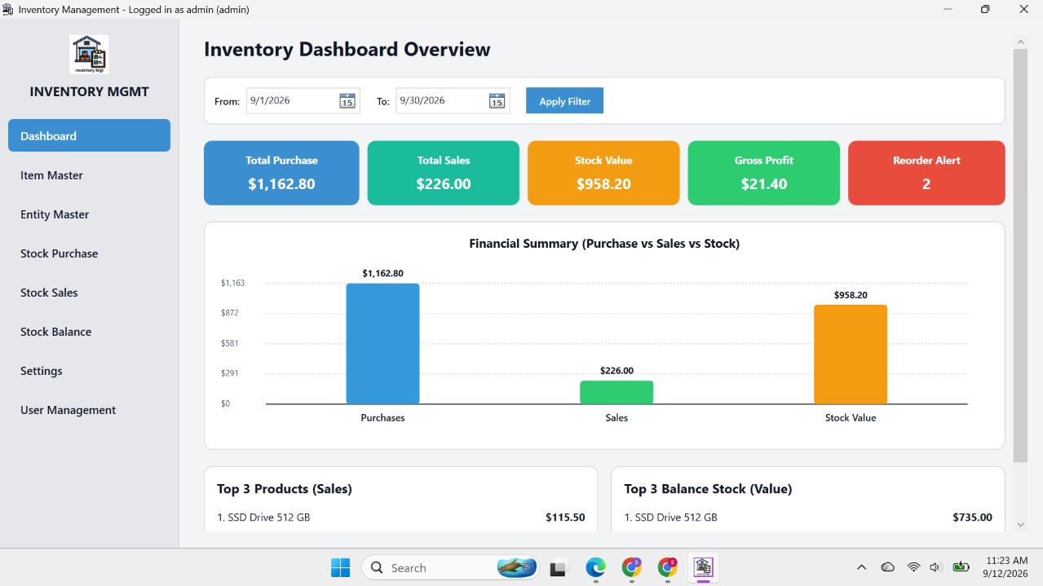Image resolution: width=1043 pixels, height=586 pixels.
Task: Show hidden system tray icons
Action: pos(861,567)
